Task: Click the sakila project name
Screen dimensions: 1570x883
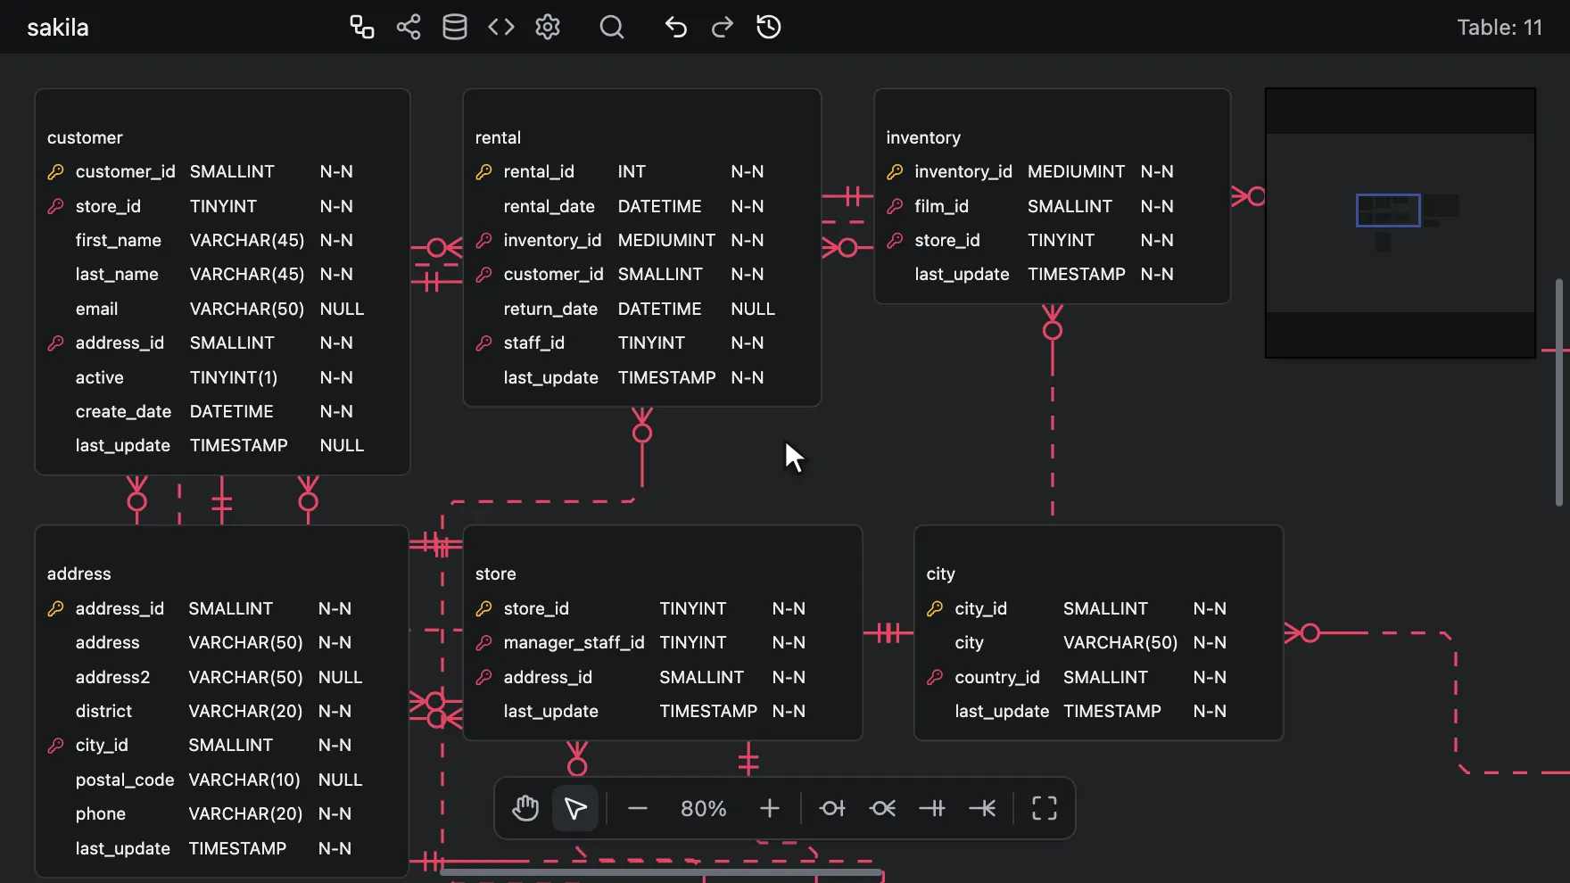Action: pos(58,28)
